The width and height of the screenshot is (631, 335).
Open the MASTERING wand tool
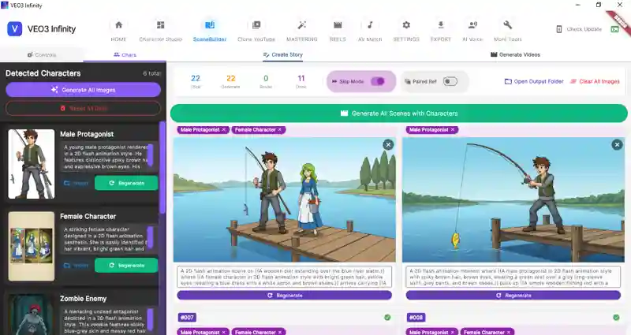click(301, 30)
